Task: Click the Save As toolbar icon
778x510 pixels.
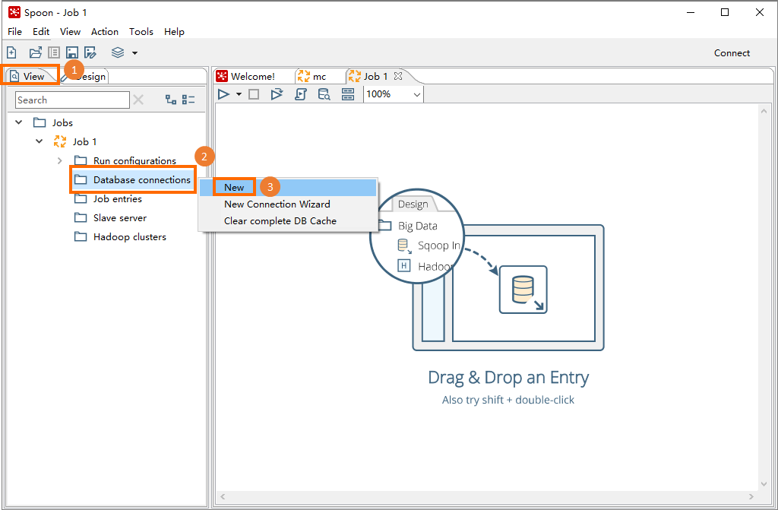Action: point(90,52)
